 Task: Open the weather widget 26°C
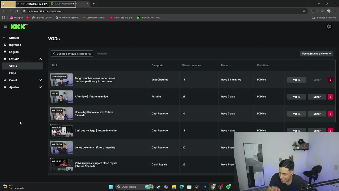click(x=13, y=187)
